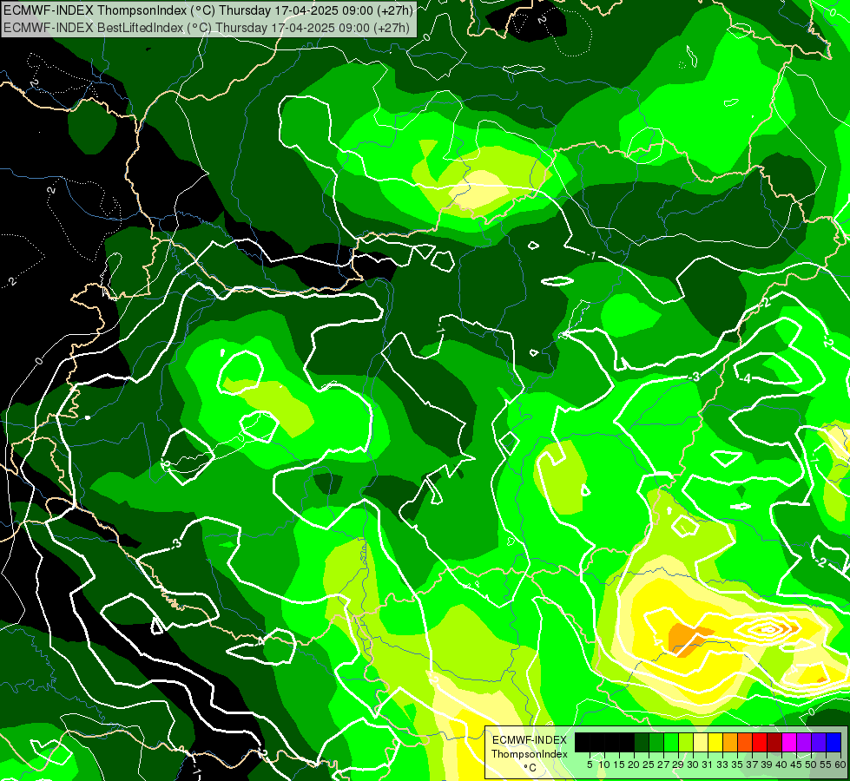850x781 pixels.
Task: Click the ThompsonIndex title line at top
Action: [208, 10]
